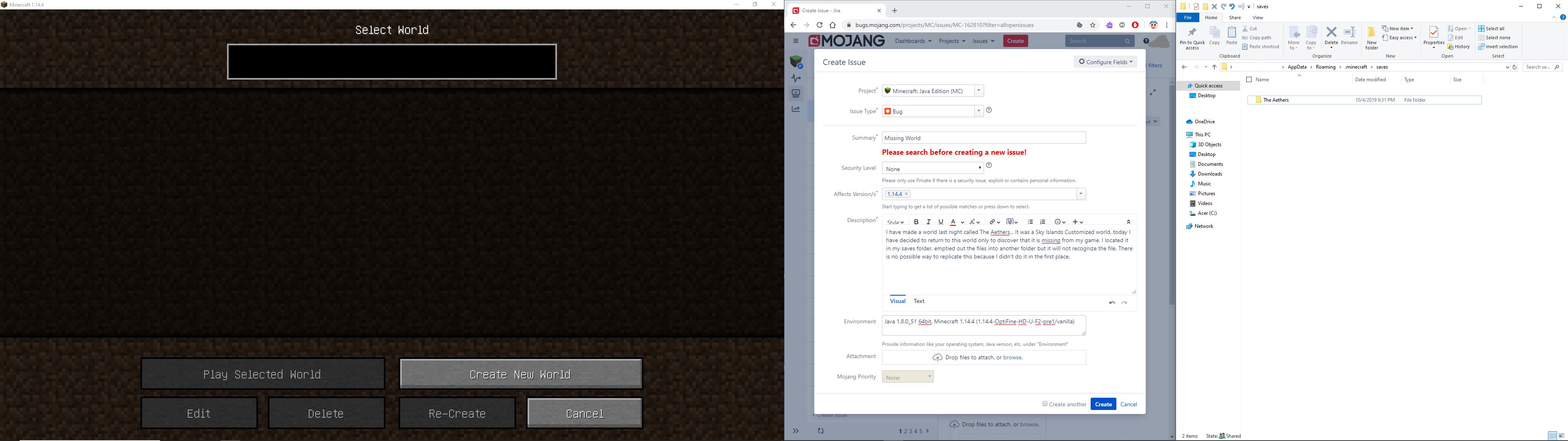Open the Configure Fields dropdown

point(1105,62)
